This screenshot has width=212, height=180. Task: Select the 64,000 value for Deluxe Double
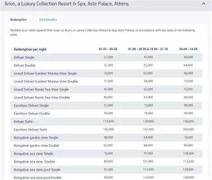pyautogui.click(x=188, y=65)
